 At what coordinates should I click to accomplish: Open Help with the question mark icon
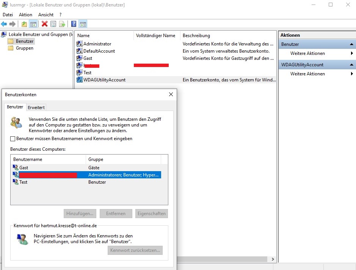click(x=74, y=24)
